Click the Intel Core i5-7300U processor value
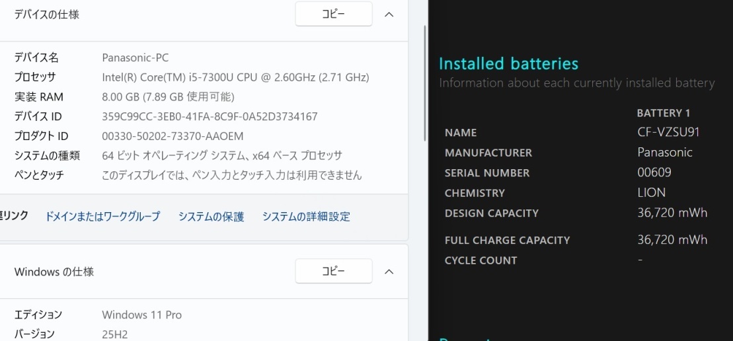Screen dimensions: 733x341 pos(235,77)
